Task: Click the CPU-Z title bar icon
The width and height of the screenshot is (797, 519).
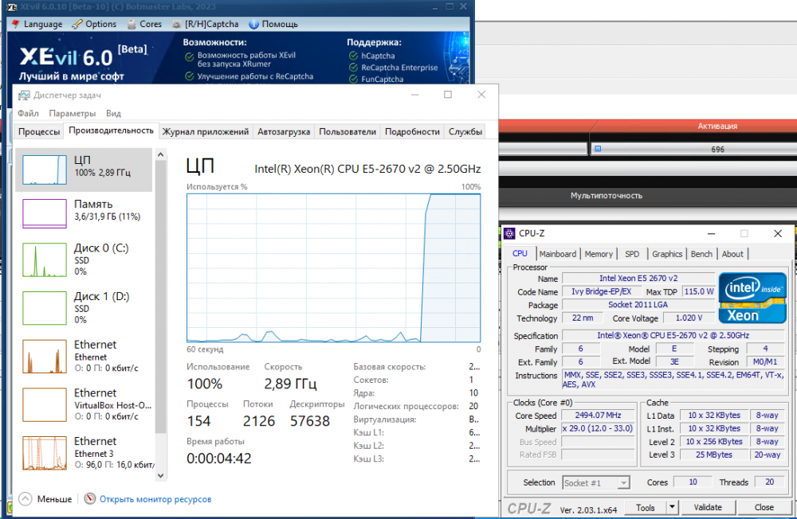Action: pyautogui.click(x=509, y=233)
